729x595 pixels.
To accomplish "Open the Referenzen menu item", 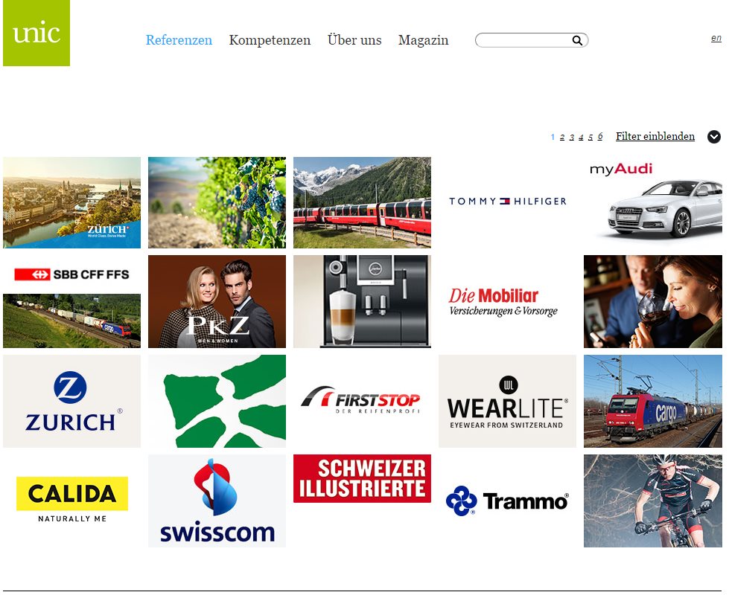I will 179,40.
